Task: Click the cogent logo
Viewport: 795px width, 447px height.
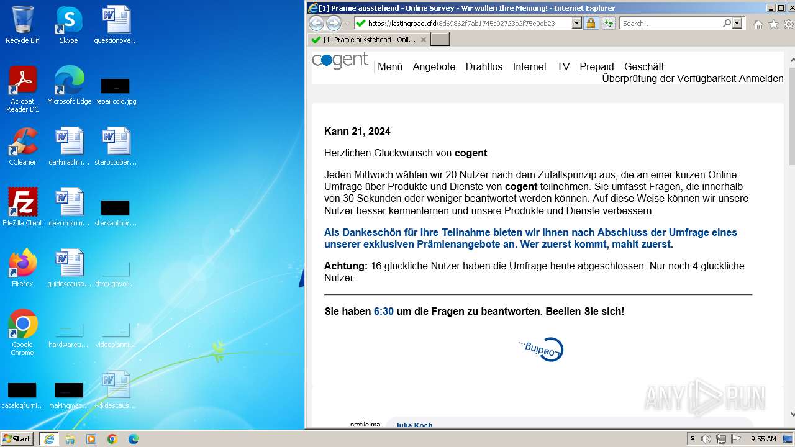Action: tap(340, 60)
